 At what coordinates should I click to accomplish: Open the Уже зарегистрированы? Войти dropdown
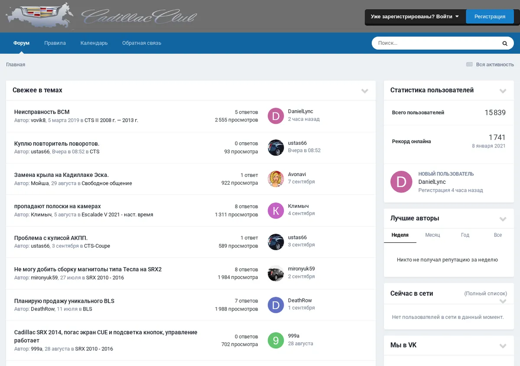point(415,17)
